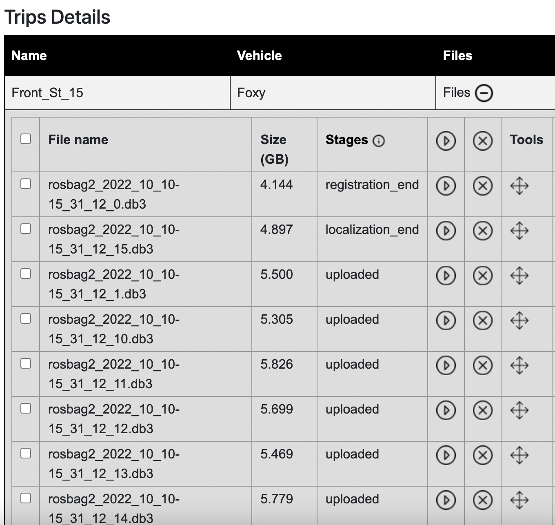Play the 15_31_12_1.db3 file row
Image resolution: width=555 pixels, height=525 pixels.
(x=446, y=276)
